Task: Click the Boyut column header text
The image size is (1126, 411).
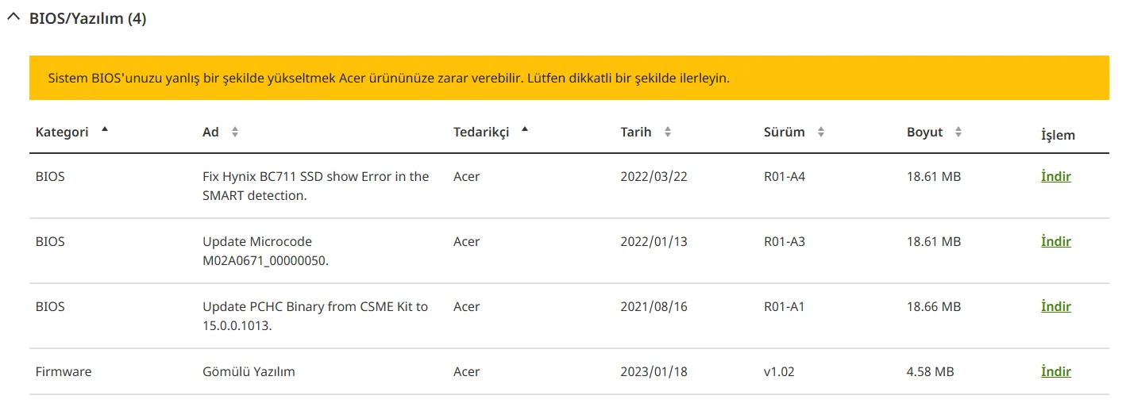Action: [924, 133]
